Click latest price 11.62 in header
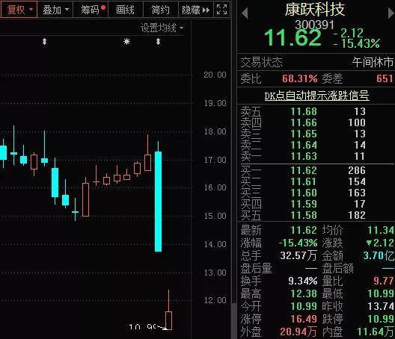Screen dimensions: 395x339 coord(293,38)
